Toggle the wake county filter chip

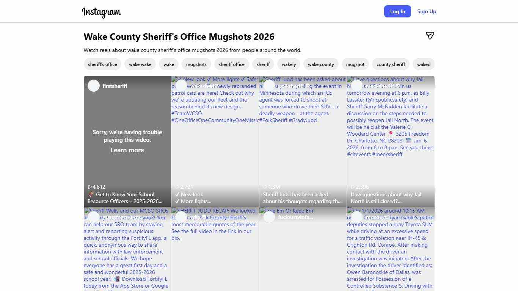tap(321, 64)
